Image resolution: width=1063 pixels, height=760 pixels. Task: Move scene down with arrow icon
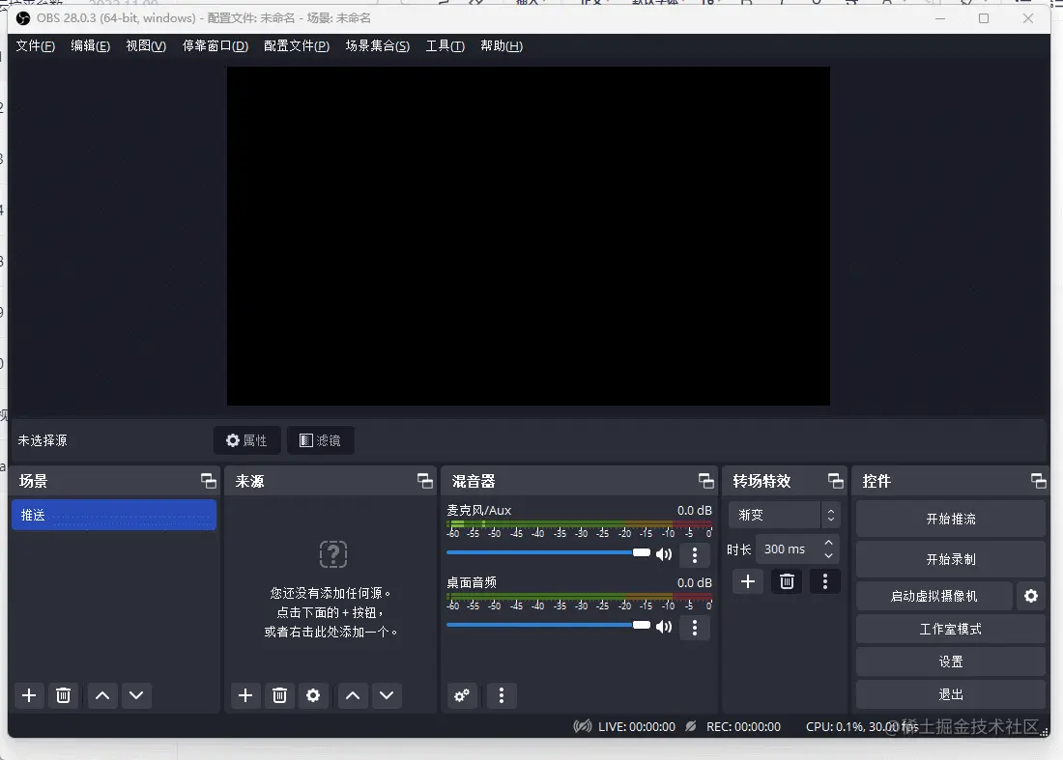point(136,695)
